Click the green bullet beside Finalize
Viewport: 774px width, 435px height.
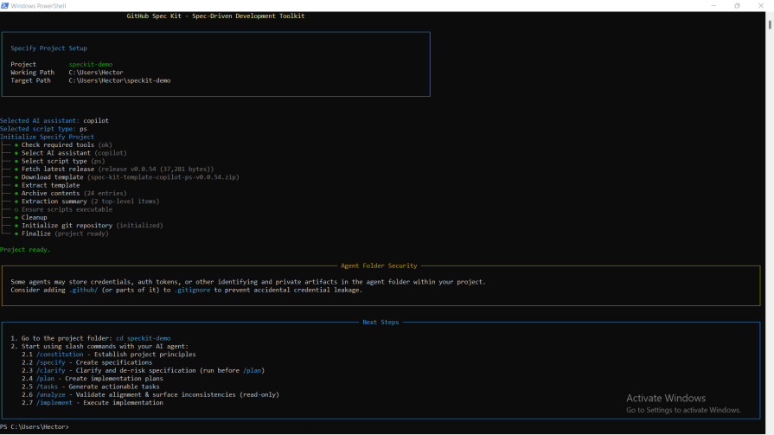point(16,233)
